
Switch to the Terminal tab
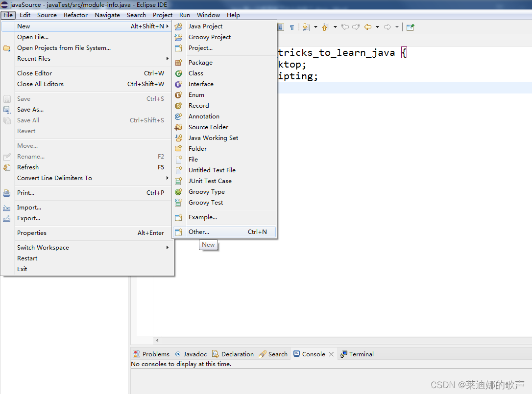(357, 354)
